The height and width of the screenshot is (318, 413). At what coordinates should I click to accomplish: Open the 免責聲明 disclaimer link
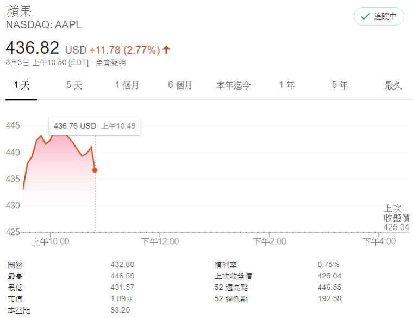coord(110,63)
